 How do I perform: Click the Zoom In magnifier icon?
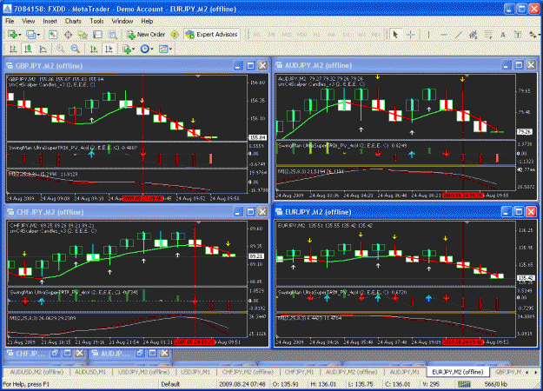tap(60, 49)
